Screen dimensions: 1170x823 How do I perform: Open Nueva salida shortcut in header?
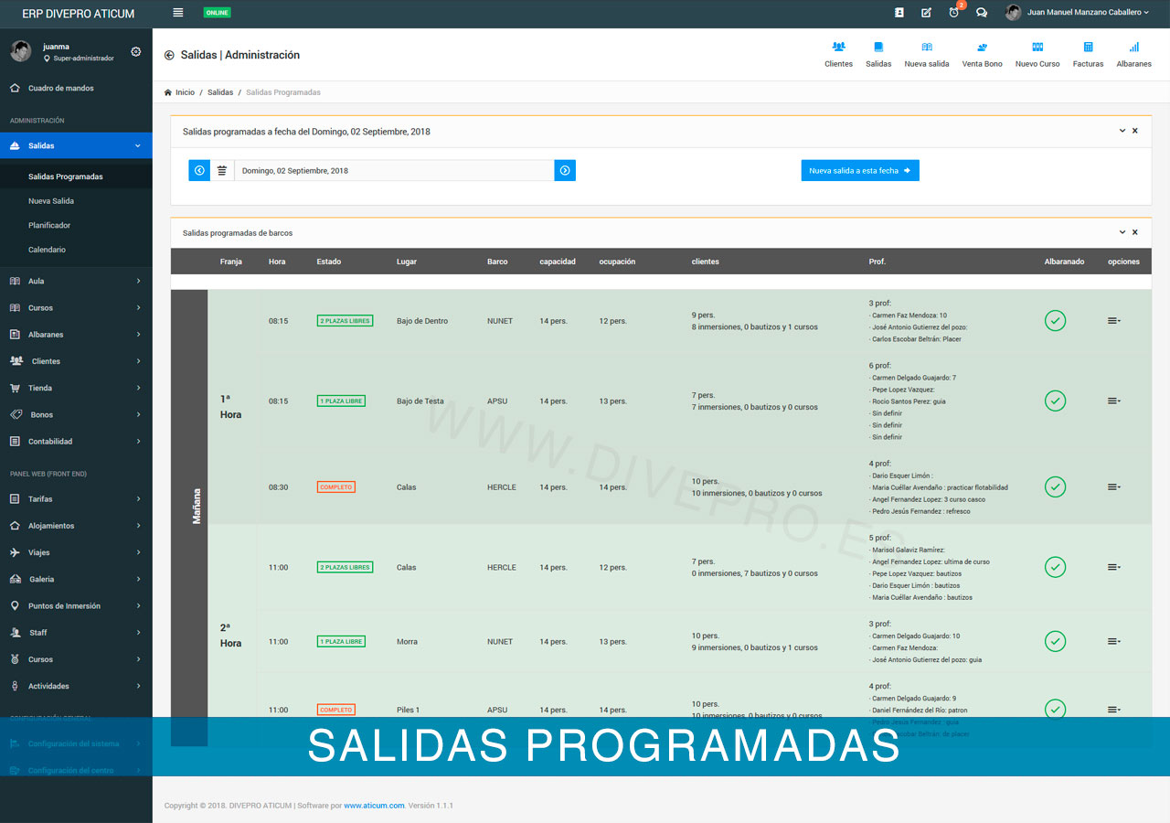(x=927, y=55)
